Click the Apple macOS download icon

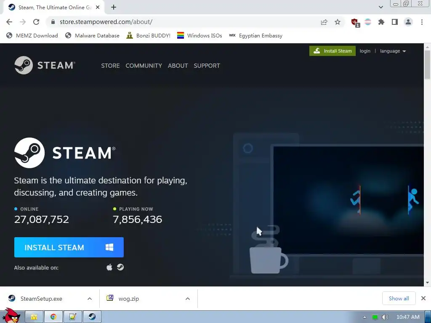point(109,267)
